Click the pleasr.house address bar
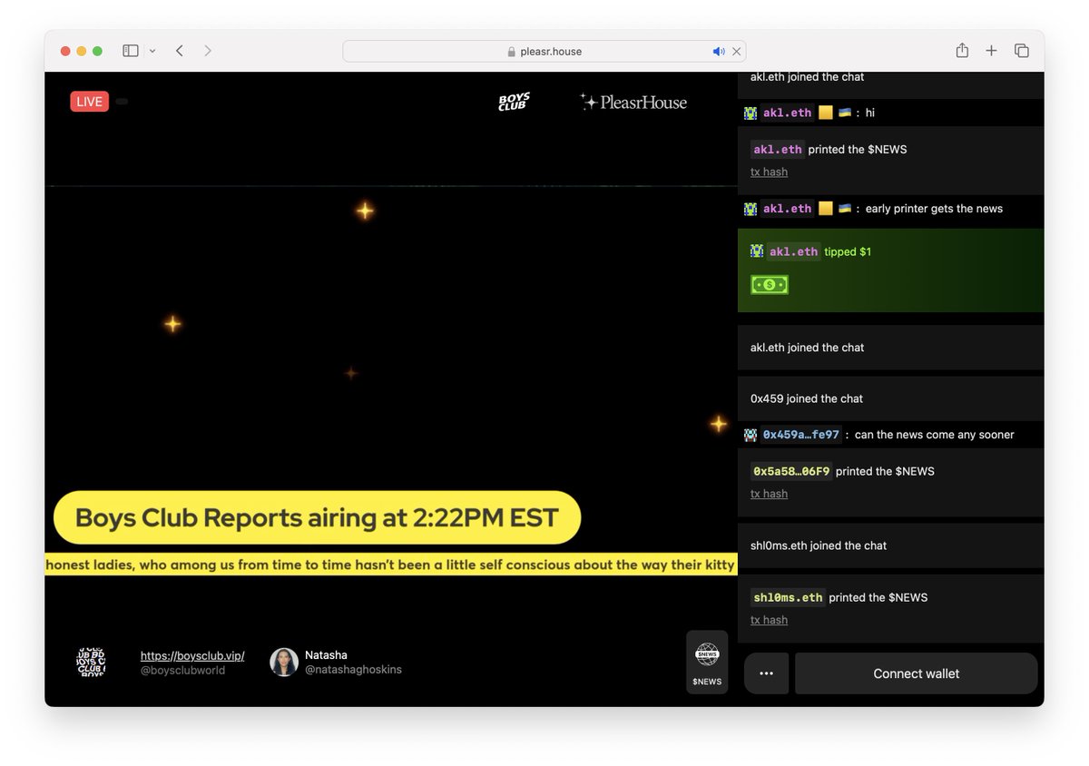Image resolution: width=1089 pixels, height=766 pixels. click(x=544, y=52)
